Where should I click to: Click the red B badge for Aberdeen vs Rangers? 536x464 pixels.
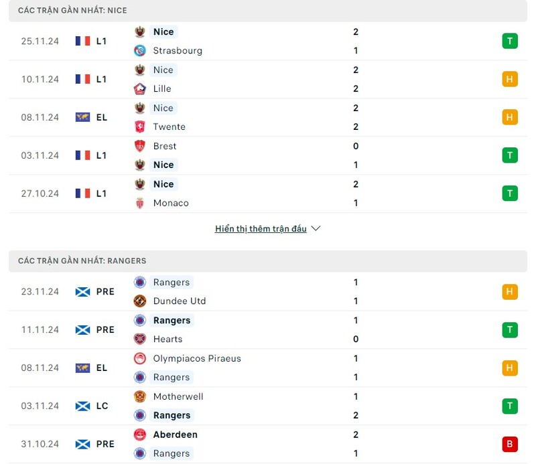point(510,444)
